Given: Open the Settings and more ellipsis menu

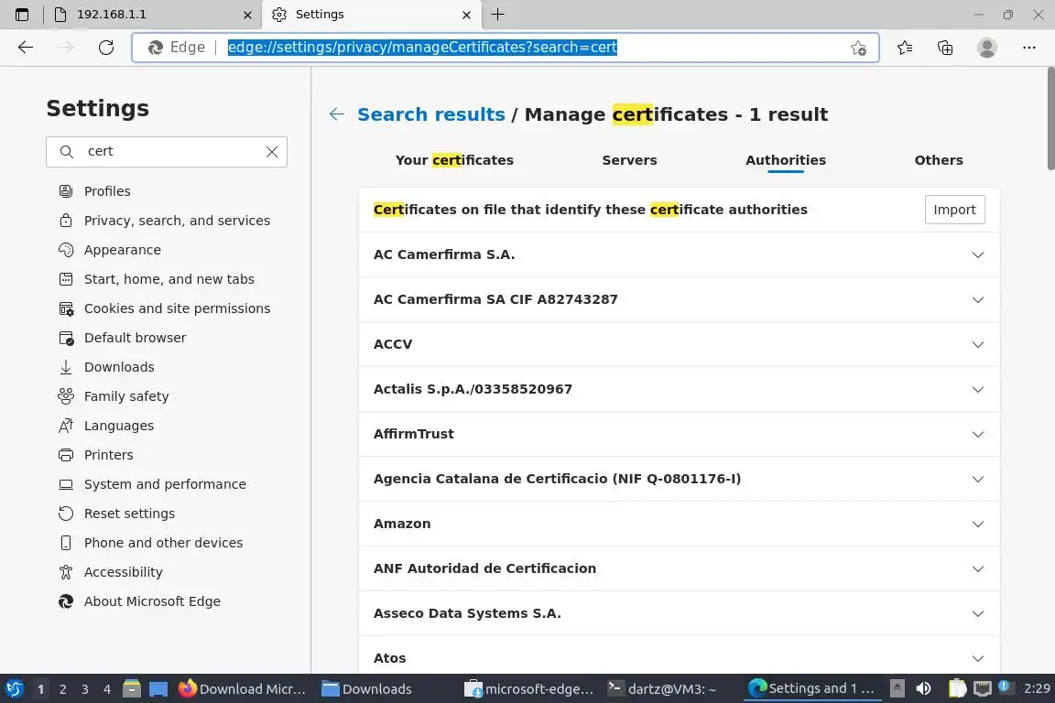Looking at the screenshot, I should click(x=1028, y=47).
